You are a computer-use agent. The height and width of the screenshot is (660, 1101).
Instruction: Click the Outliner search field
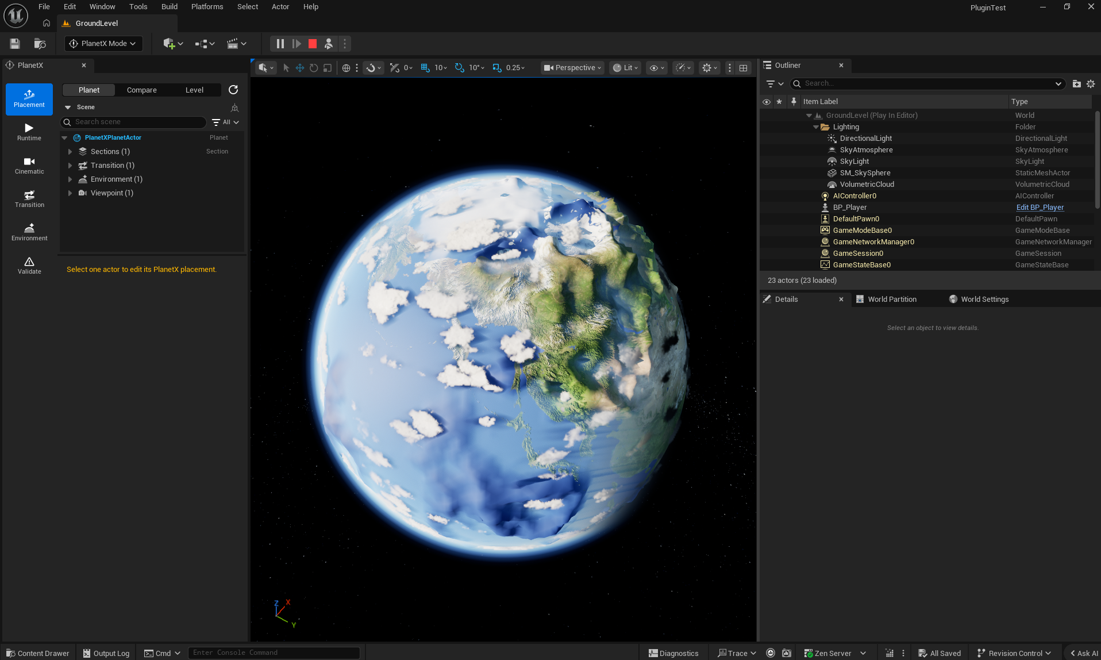point(928,84)
